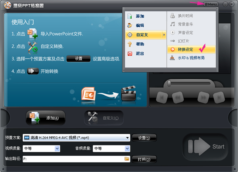Click the preview seek slider handle
Viewport: 238px width, 172px height.
tap(169, 84)
